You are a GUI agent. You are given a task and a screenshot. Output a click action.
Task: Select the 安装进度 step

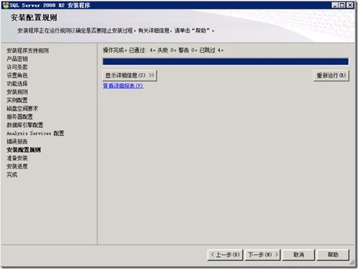(17, 167)
